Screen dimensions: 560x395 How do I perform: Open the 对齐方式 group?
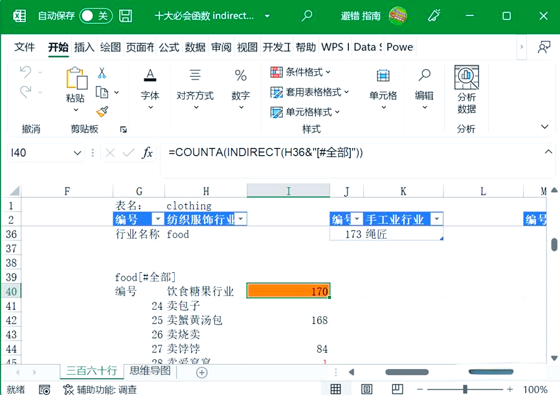pyautogui.click(x=195, y=89)
